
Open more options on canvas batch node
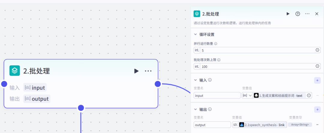point(148,71)
